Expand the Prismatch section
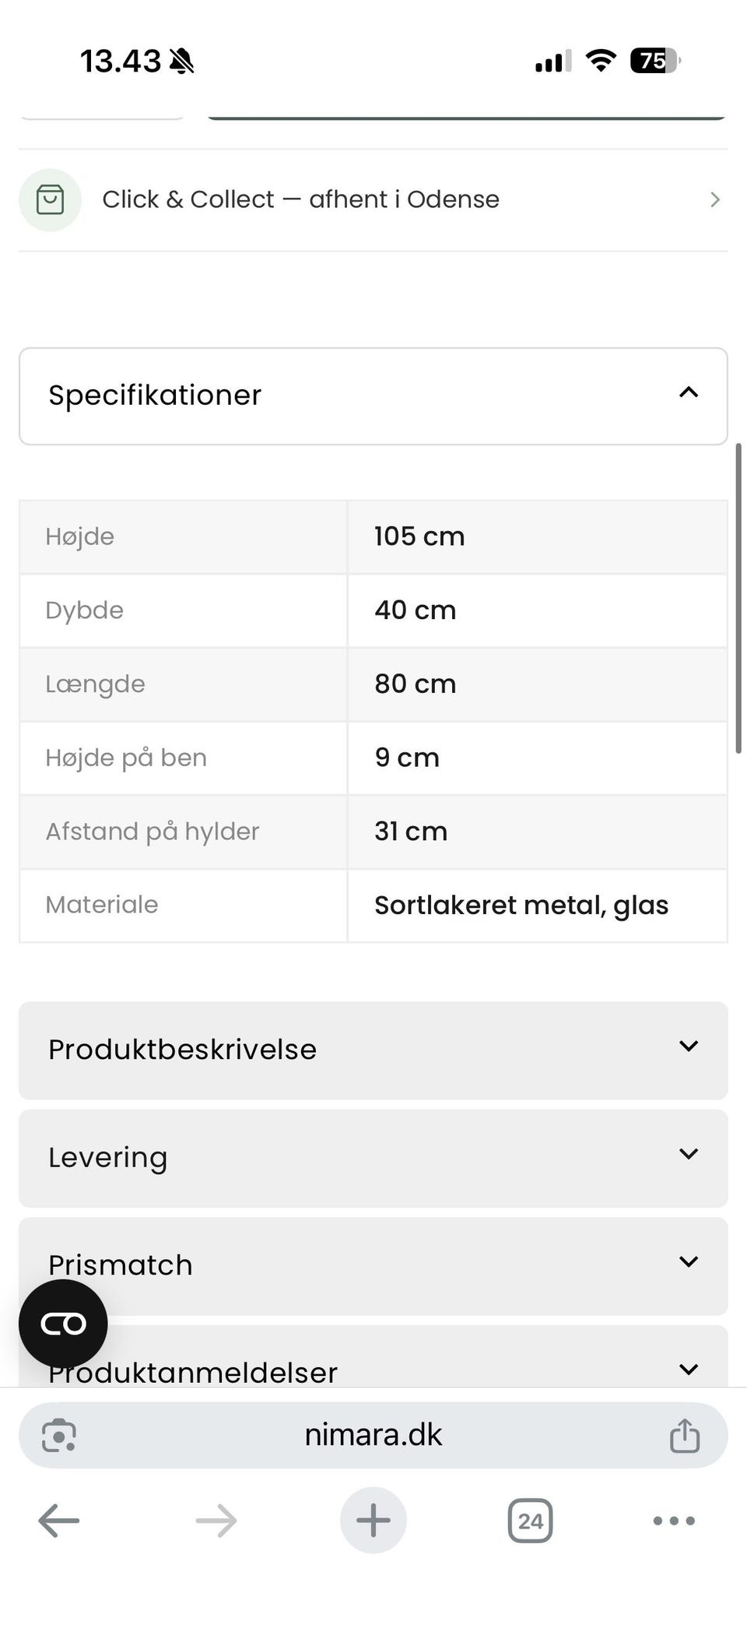 point(373,1266)
